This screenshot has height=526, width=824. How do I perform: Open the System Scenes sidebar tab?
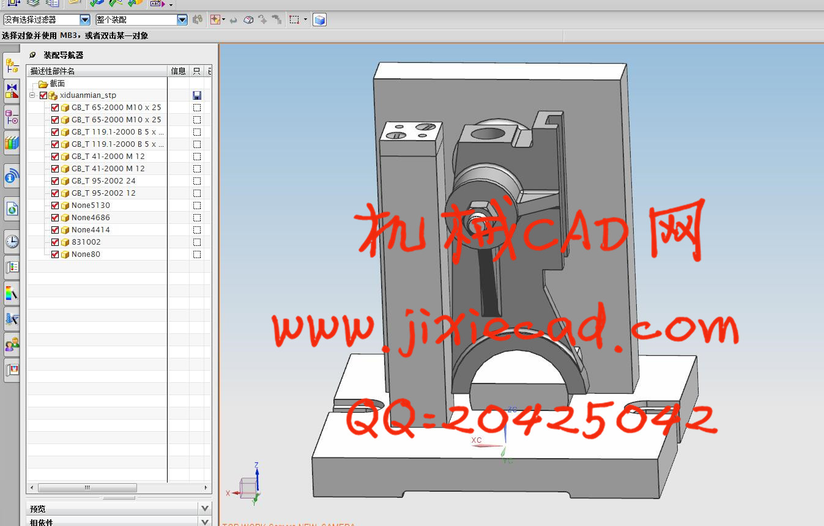click(x=12, y=370)
